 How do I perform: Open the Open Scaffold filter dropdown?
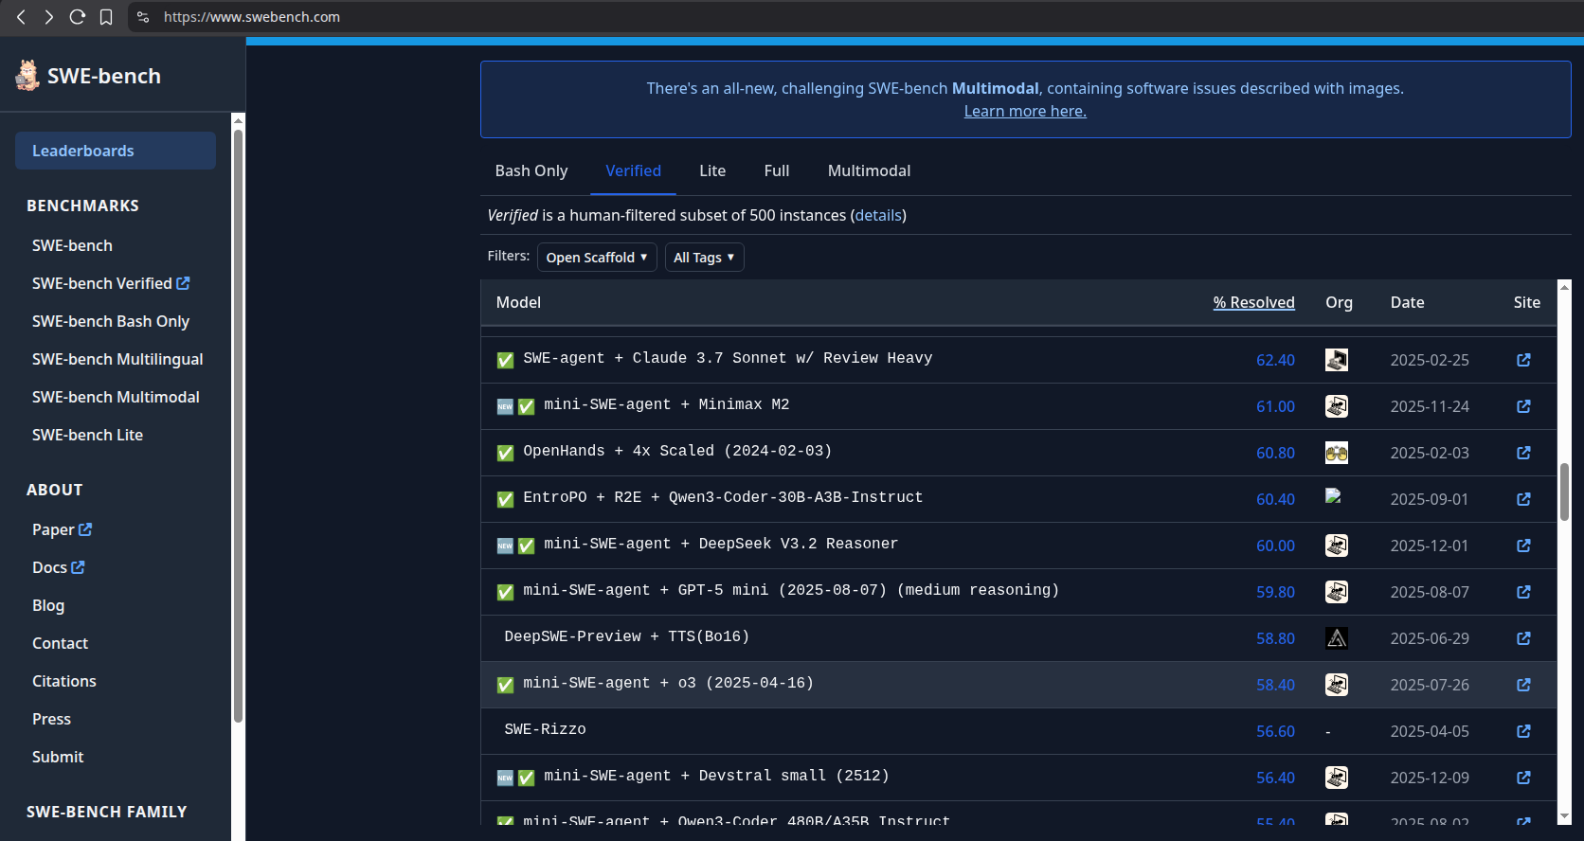(596, 258)
